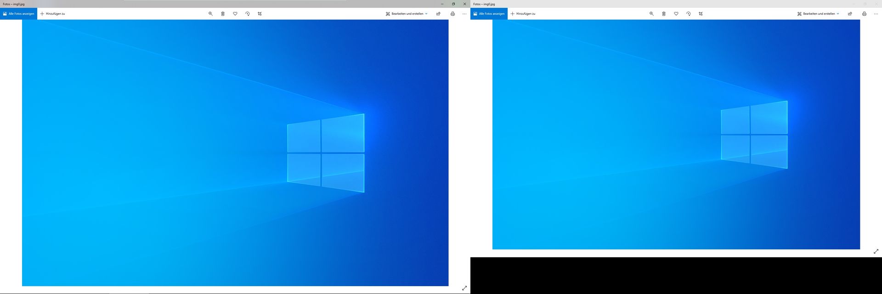Open the share icon in left window
The height and width of the screenshot is (294, 882).
[x=438, y=14]
